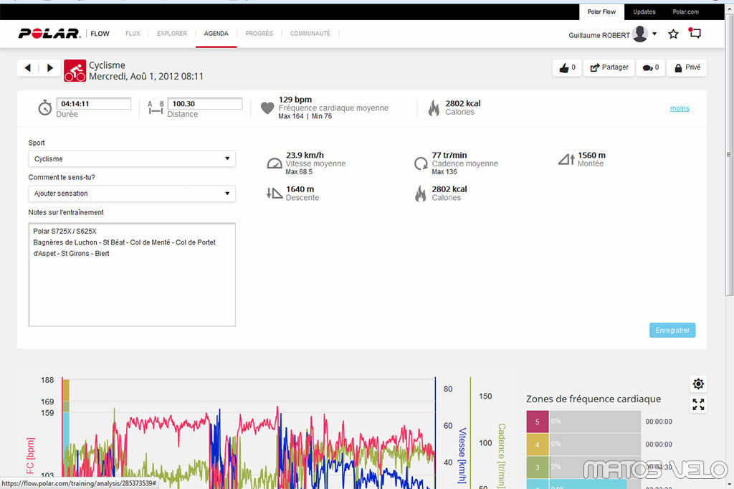Click the Zones de fréquence cardiaque heading

point(593,399)
